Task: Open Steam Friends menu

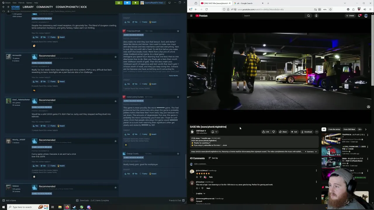Action: click(x=21, y=3)
